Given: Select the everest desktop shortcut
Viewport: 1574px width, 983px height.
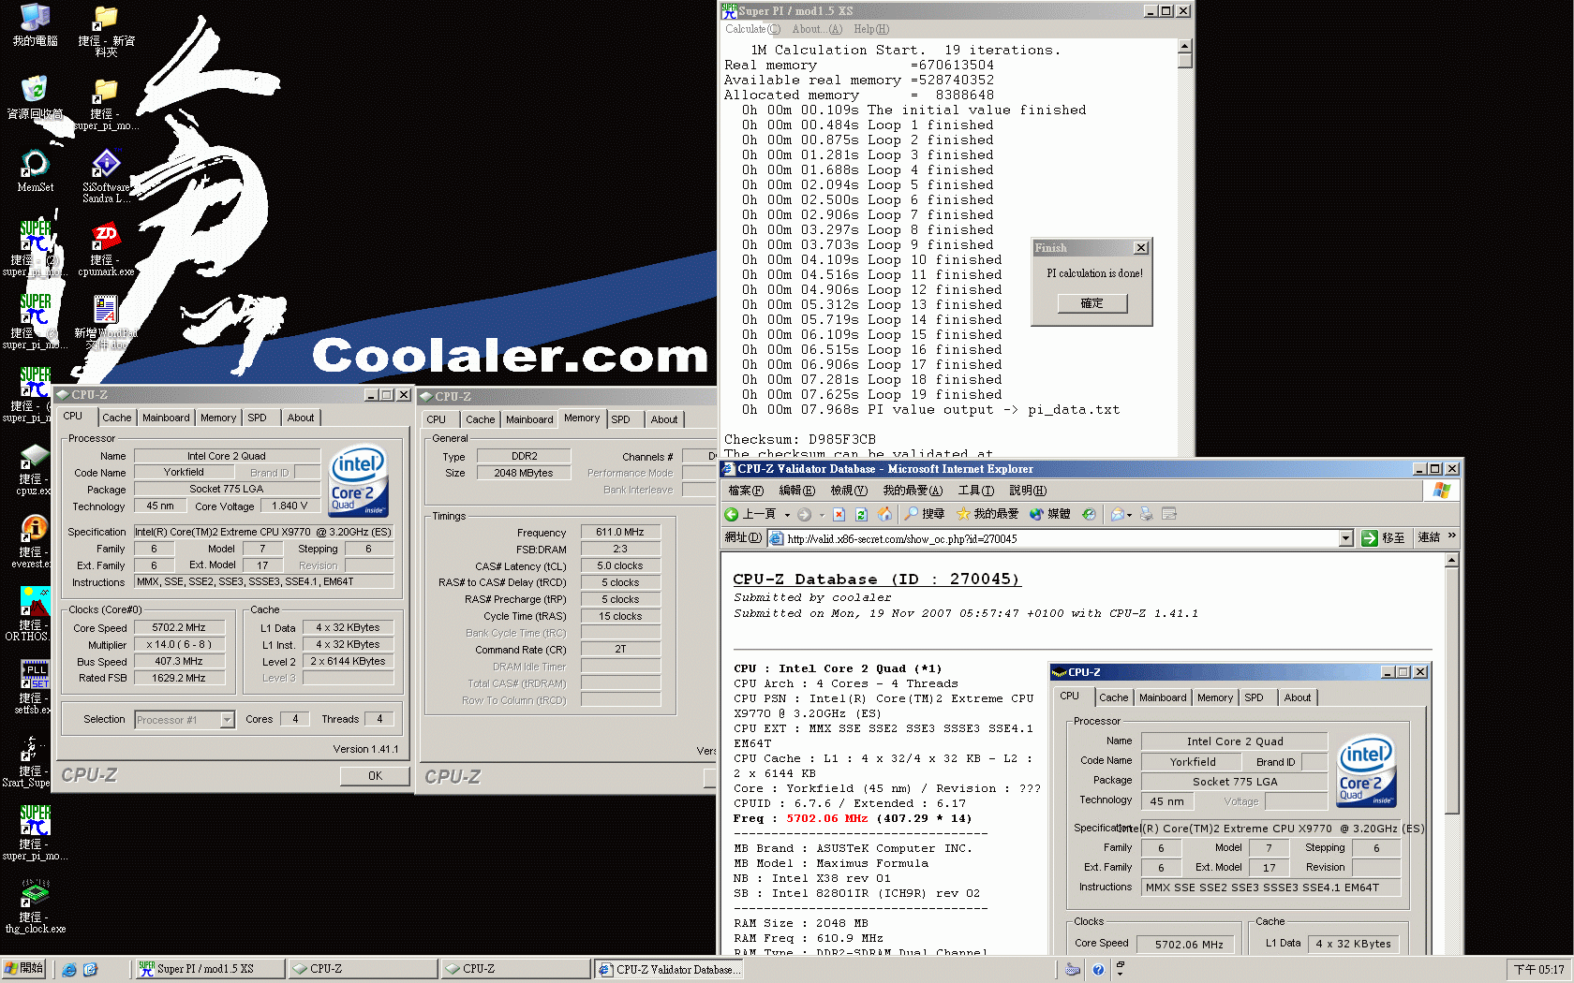Looking at the screenshot, I should [34, 541].
